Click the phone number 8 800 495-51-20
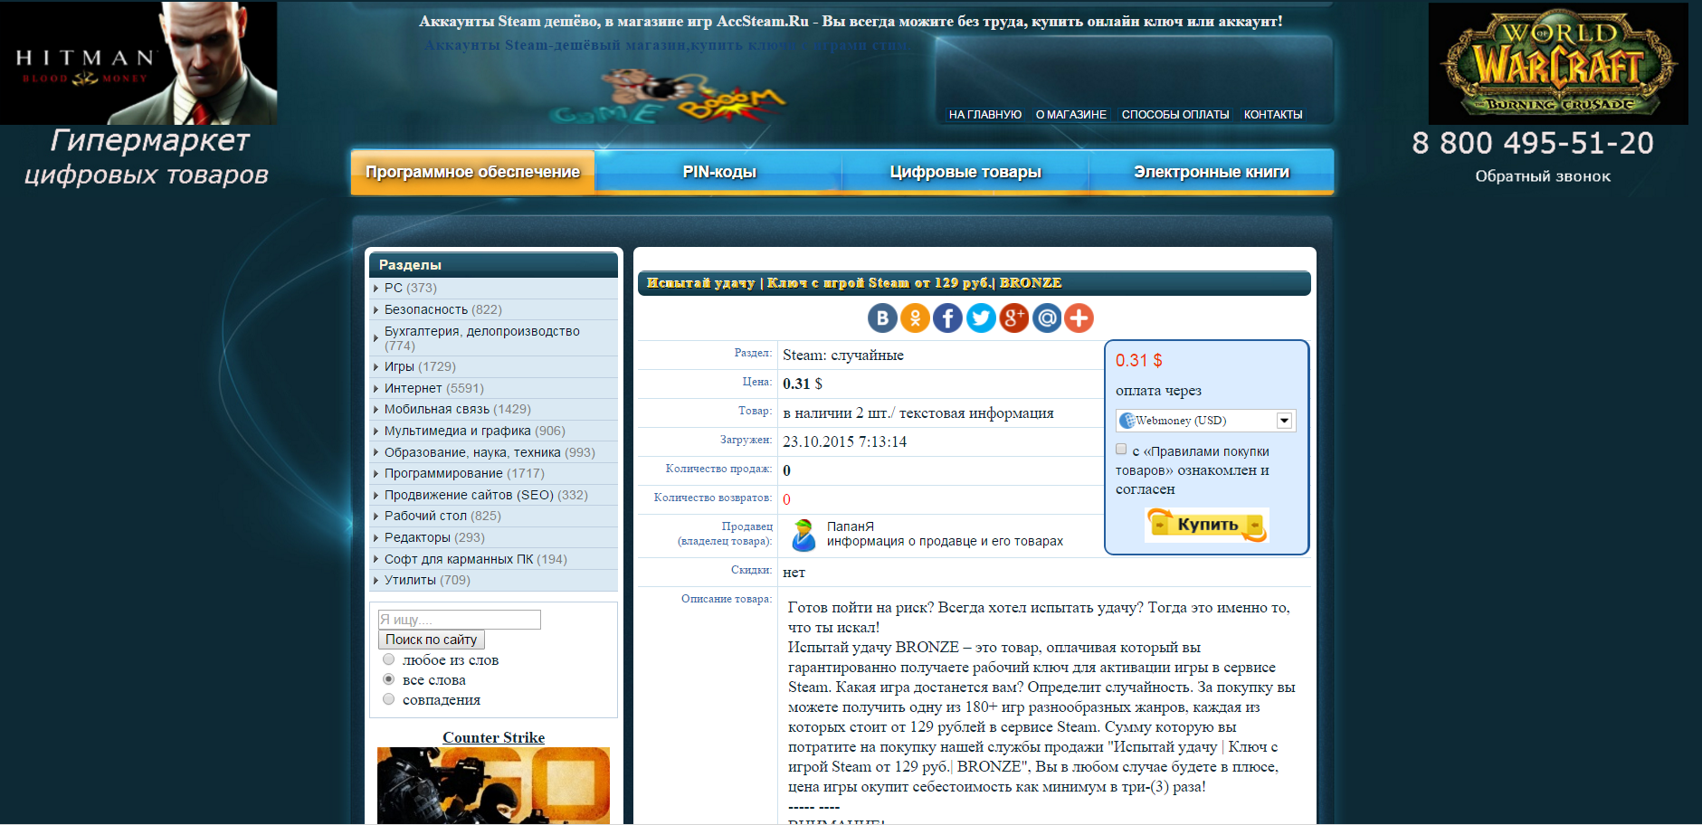Image resolution: width=1702 pixels, height=825 pixels. (1533, 143)
